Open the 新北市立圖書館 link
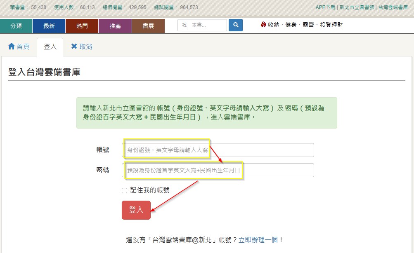 [x=357, y=7]
